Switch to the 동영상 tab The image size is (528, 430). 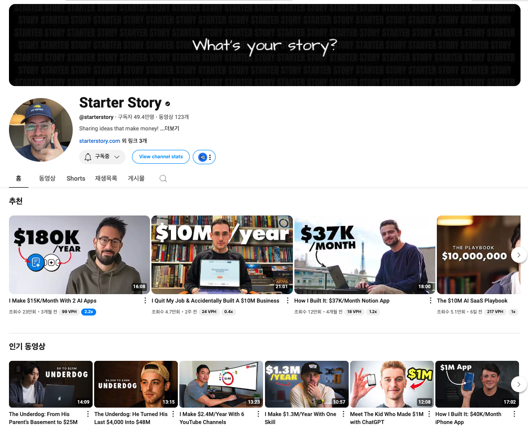click(47, 178)
